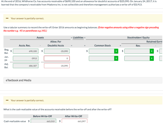The height and width of the screenshot is (123, 163).
Task: Click the Accts. Rec. adjusted balance field 686,187
Action: pyautogui.click(x=26, y=66)
